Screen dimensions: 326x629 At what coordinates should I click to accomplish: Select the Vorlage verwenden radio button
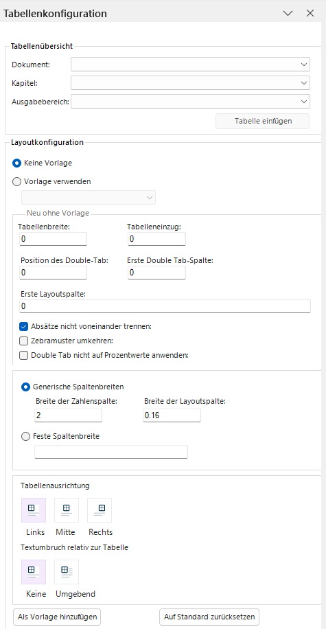(x=17, y=181)
